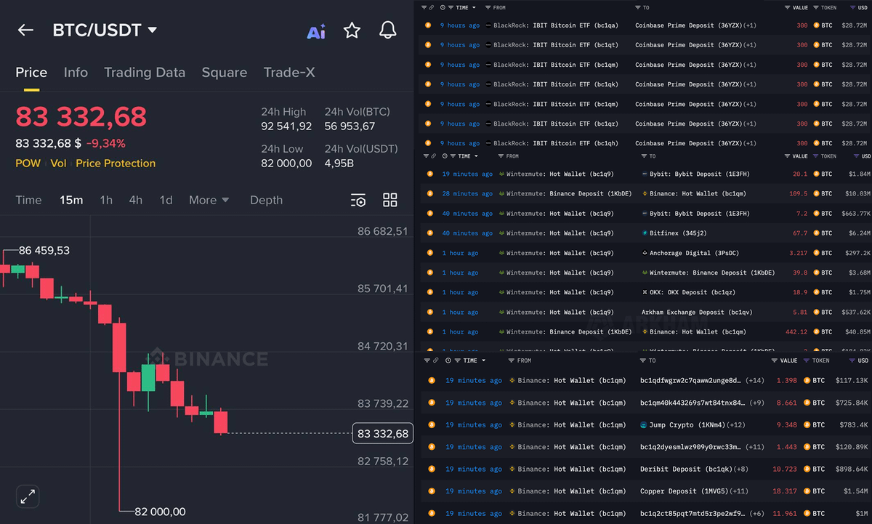This screenshot has height=524, width=872.
Task: Select the 15m chart interval
Action: coord(71,200)
